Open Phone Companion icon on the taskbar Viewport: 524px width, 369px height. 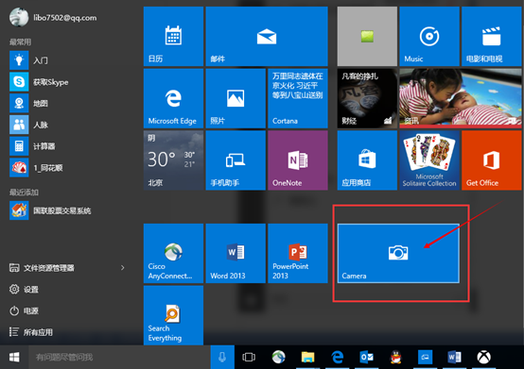click(425, 357)
